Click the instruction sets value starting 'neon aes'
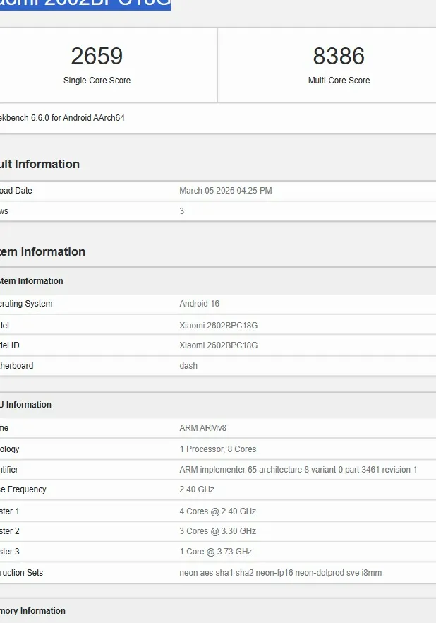 pyautogui.click(x=281, y=573)
